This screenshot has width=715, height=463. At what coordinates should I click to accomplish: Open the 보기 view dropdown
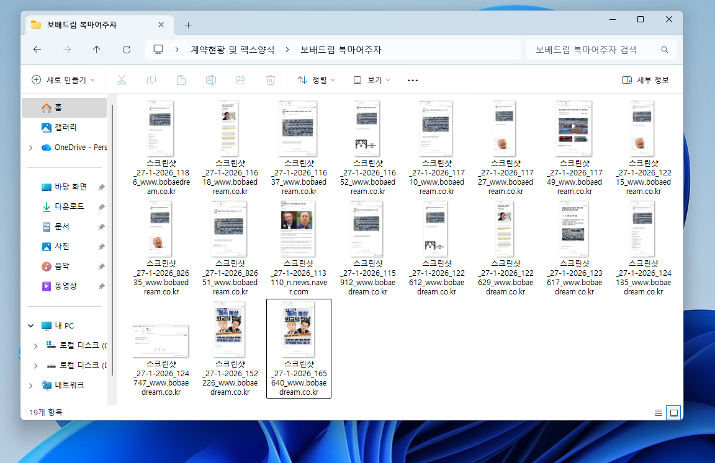point(372,80)
